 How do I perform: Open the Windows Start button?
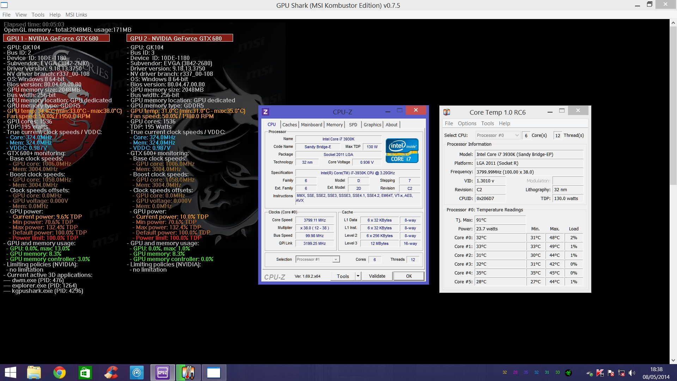point(11,373)
